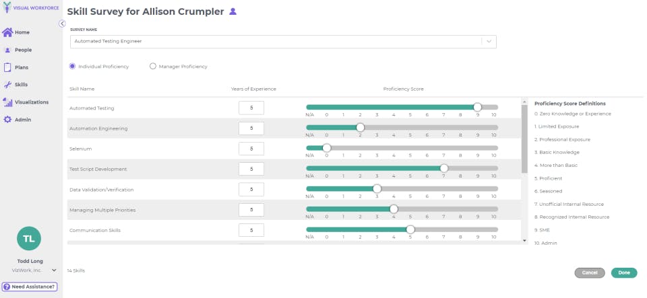Select the Individual Proficiency radio button
647x298 pixels.
coord(73,66)
